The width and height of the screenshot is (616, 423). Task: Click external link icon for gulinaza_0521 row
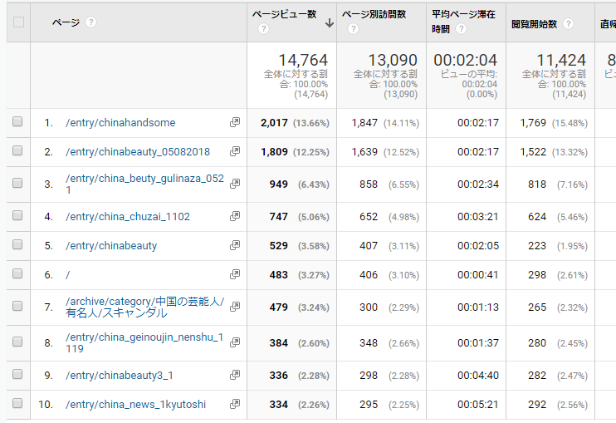click(235, 184)
